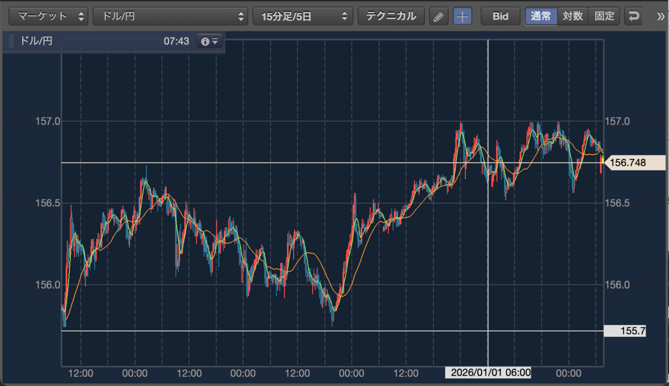Click the return arrow icon
This screenshot has width=669, height=386.
point(633,16)
